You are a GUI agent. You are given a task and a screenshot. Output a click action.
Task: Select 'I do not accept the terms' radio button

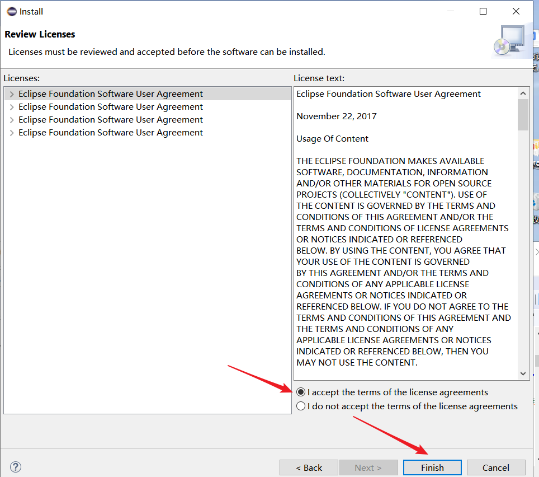click(301, 406)
